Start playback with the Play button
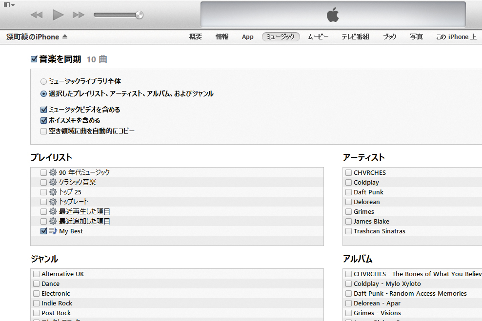The image size is (482, 321). pyautogui.click(x=58, y=15)
